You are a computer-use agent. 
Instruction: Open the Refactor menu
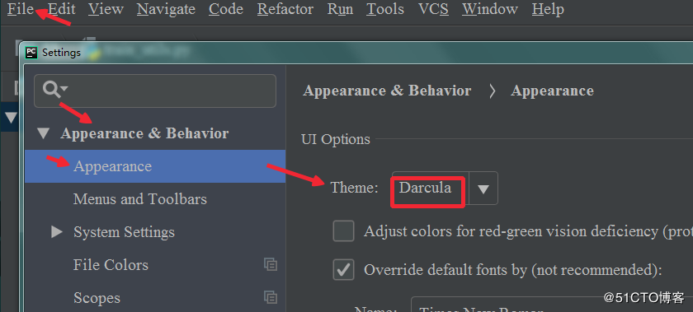[x=285, y=9]
